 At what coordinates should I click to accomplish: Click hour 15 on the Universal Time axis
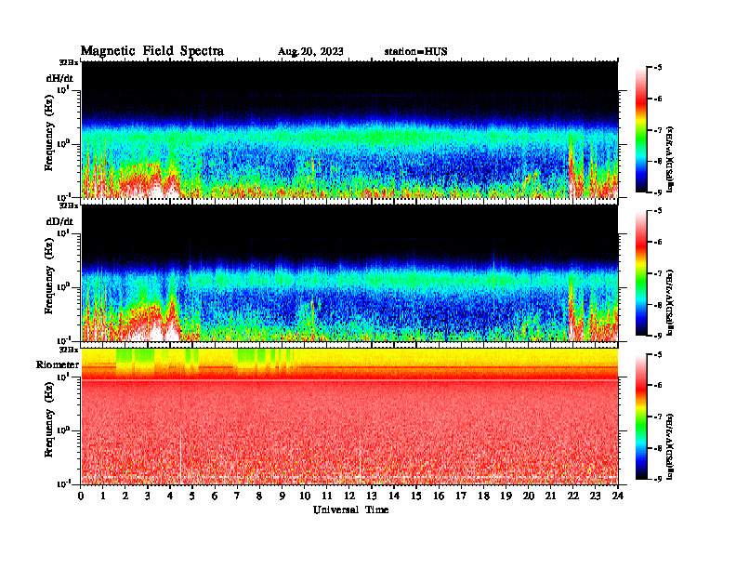[416, 496]
